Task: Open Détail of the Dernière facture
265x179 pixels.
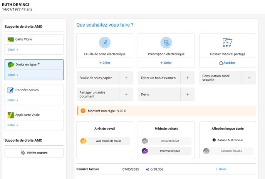Action: click(221, 169)
